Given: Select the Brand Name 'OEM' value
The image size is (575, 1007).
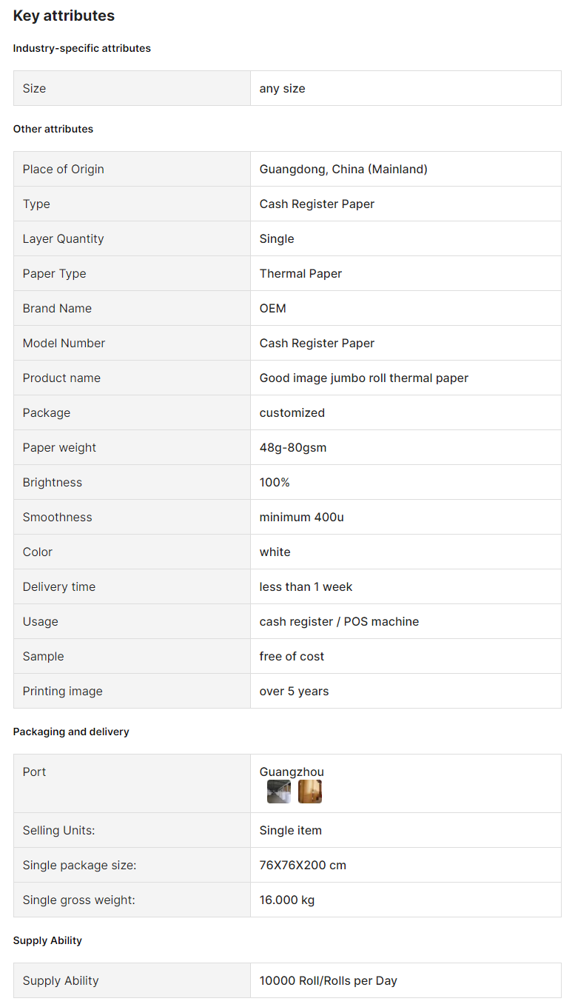Looking at the screenshot, I should (x=272, y=308).
